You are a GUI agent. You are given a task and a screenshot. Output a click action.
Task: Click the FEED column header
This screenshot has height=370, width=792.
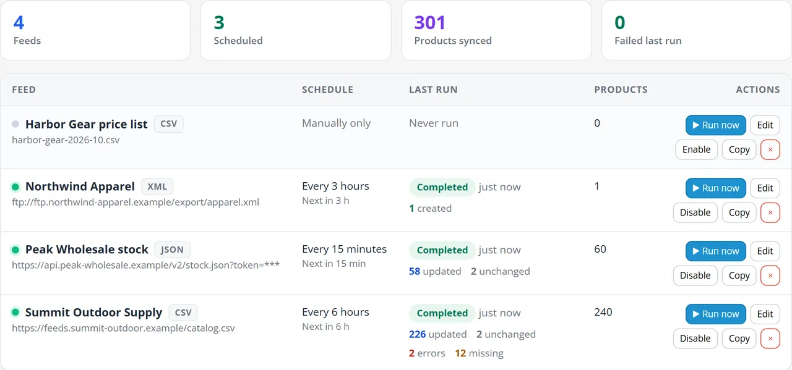[x=24, y=90]
